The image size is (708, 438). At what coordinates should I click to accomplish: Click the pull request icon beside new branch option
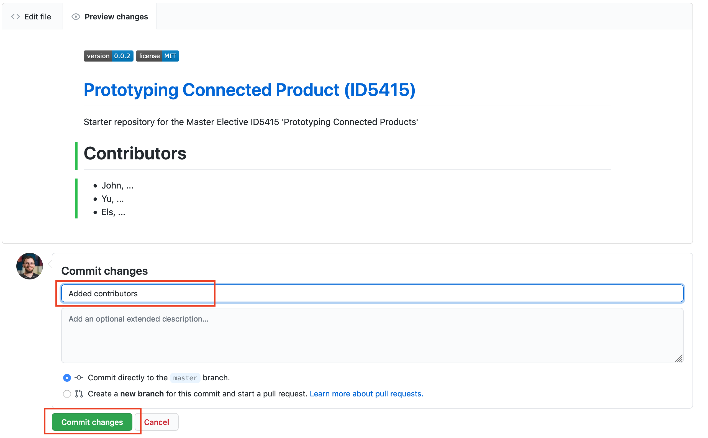79,394
